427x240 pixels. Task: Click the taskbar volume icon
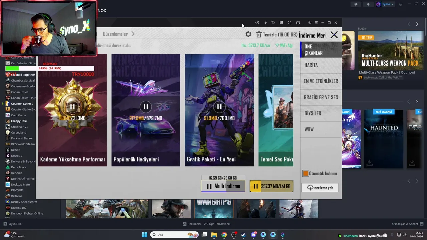coord(404,235)
